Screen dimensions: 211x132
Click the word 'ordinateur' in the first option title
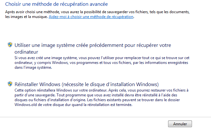pos(26,52)
